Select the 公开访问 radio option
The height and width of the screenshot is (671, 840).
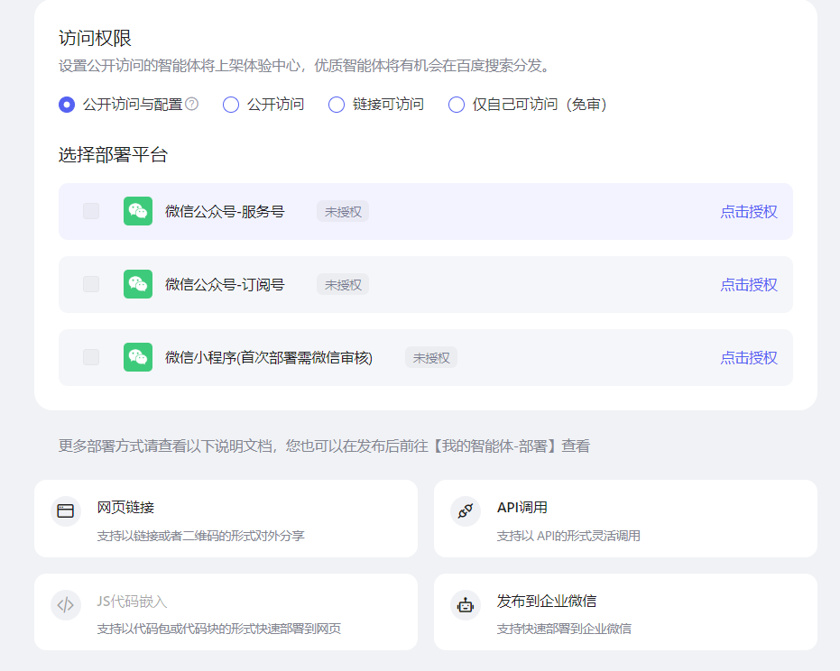pos(231,105)
